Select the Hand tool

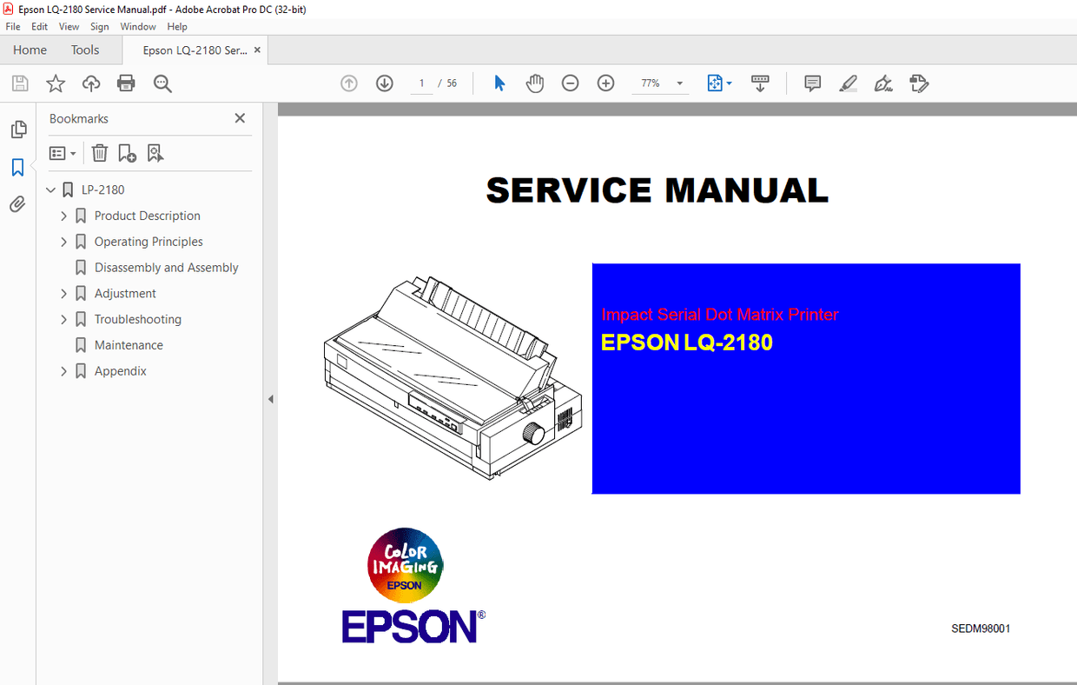[x=535, y=83]
